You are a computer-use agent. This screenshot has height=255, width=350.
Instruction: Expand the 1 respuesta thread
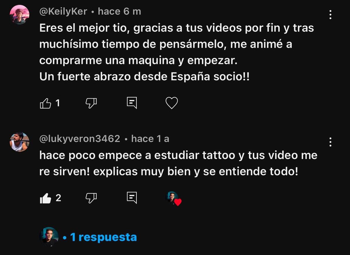pyautogui.click(x=104, y=237)
